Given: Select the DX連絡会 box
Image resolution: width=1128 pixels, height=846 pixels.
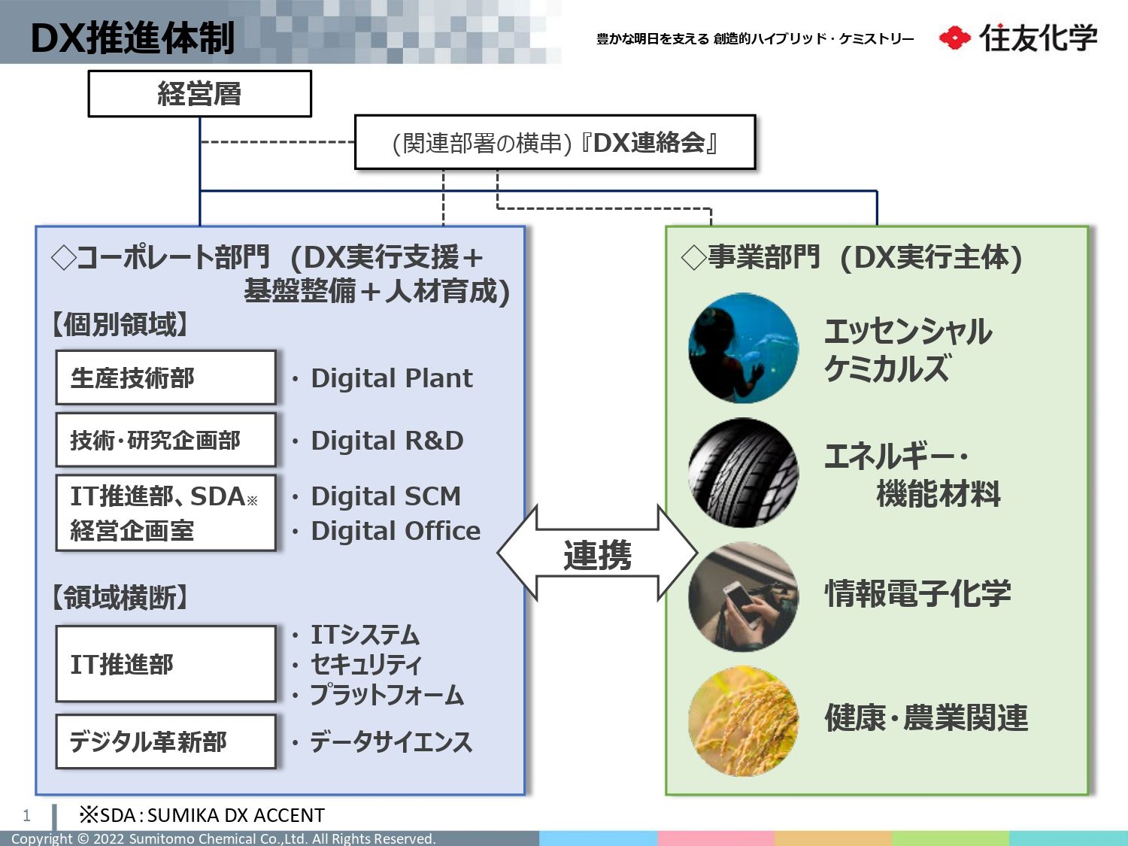Looking at the screenshot, I should point(554,142).
